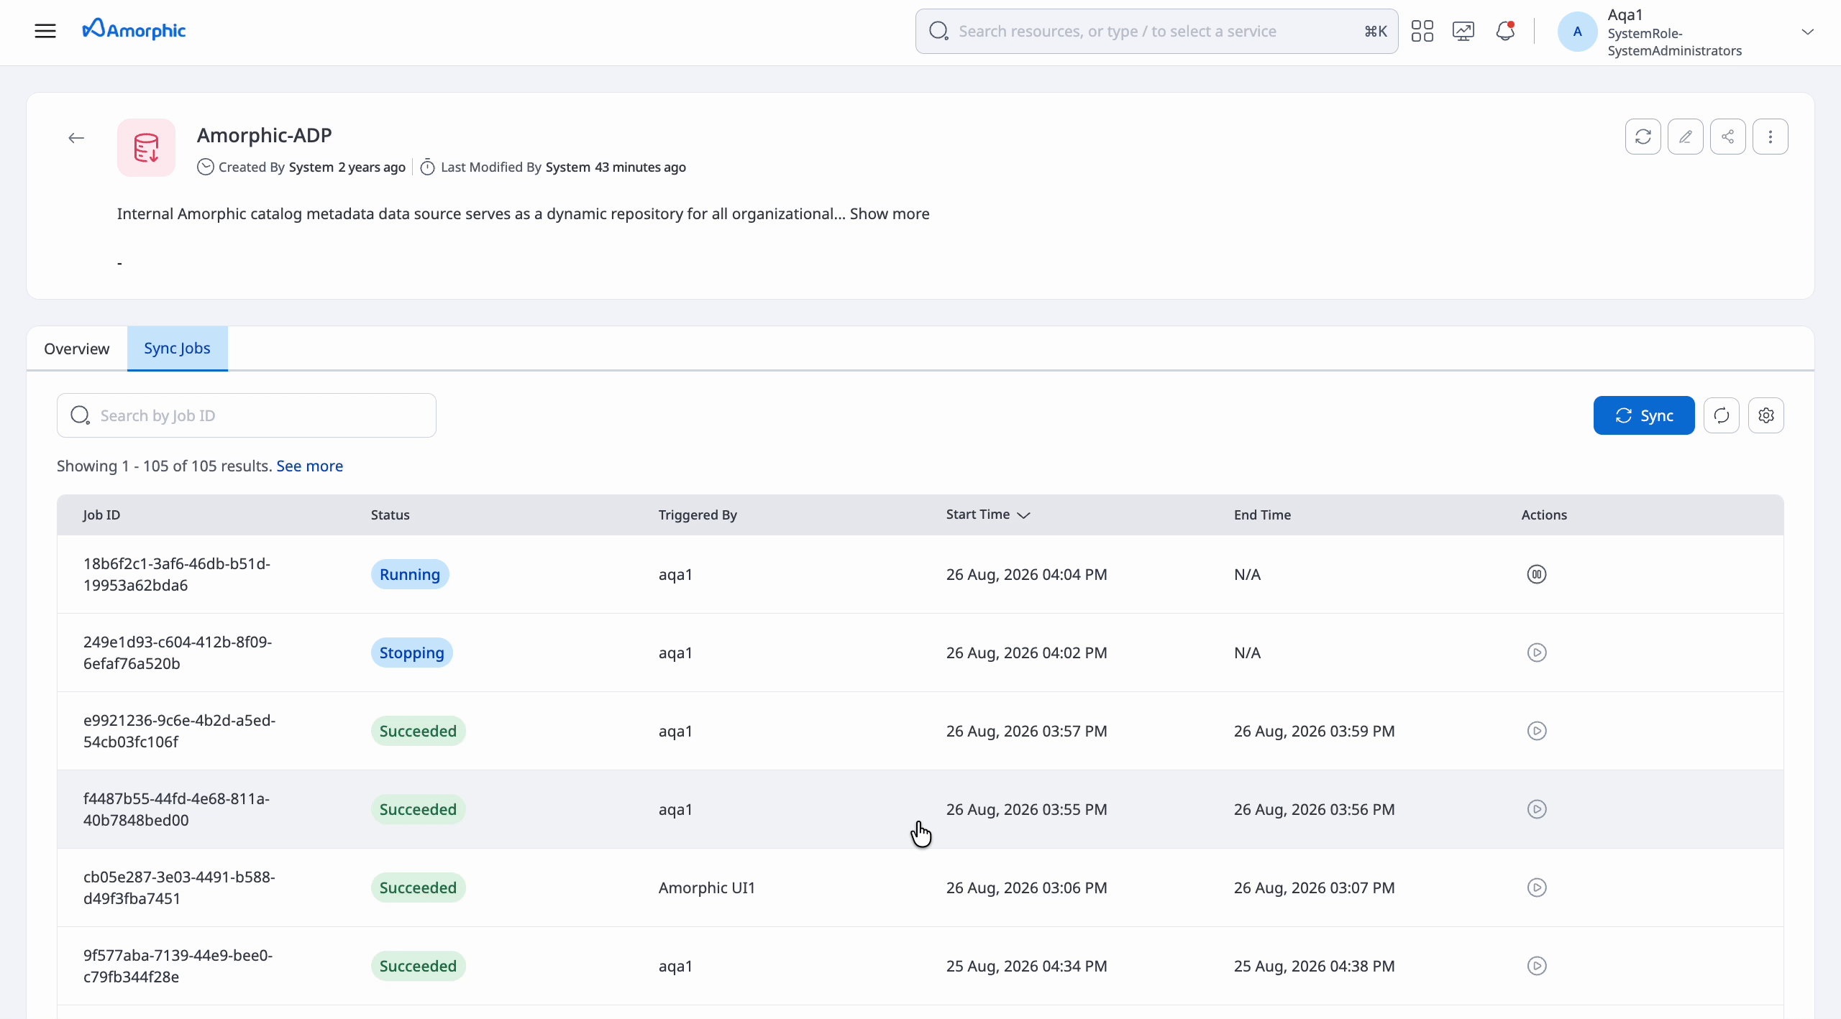Expand the Aqa1 user profile dropdown
Screen dimensions: 1841x1019
click(1807, 32)
